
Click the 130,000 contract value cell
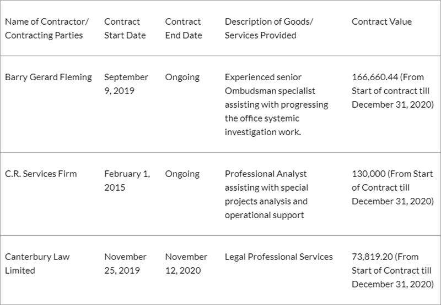click(x=392, y=187)
